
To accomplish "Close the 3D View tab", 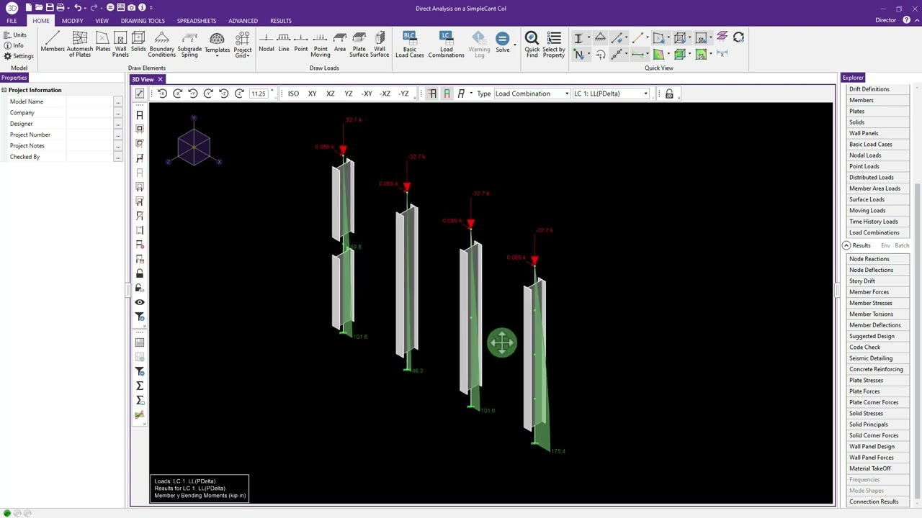I will (x=161, y=79).
